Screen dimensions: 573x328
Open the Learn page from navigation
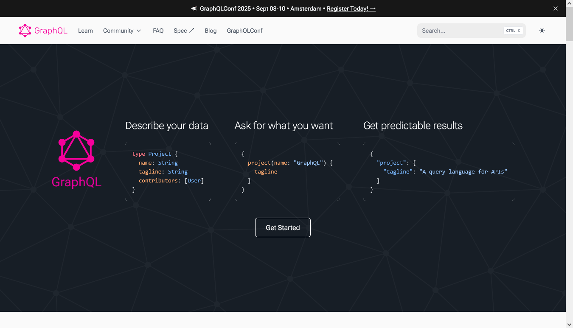(x=85, y=31)
